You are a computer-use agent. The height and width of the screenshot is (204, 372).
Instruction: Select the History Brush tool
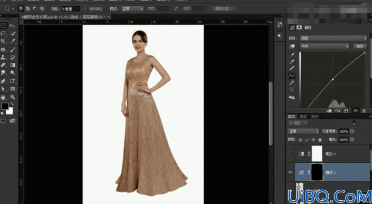tap(13, 57)
